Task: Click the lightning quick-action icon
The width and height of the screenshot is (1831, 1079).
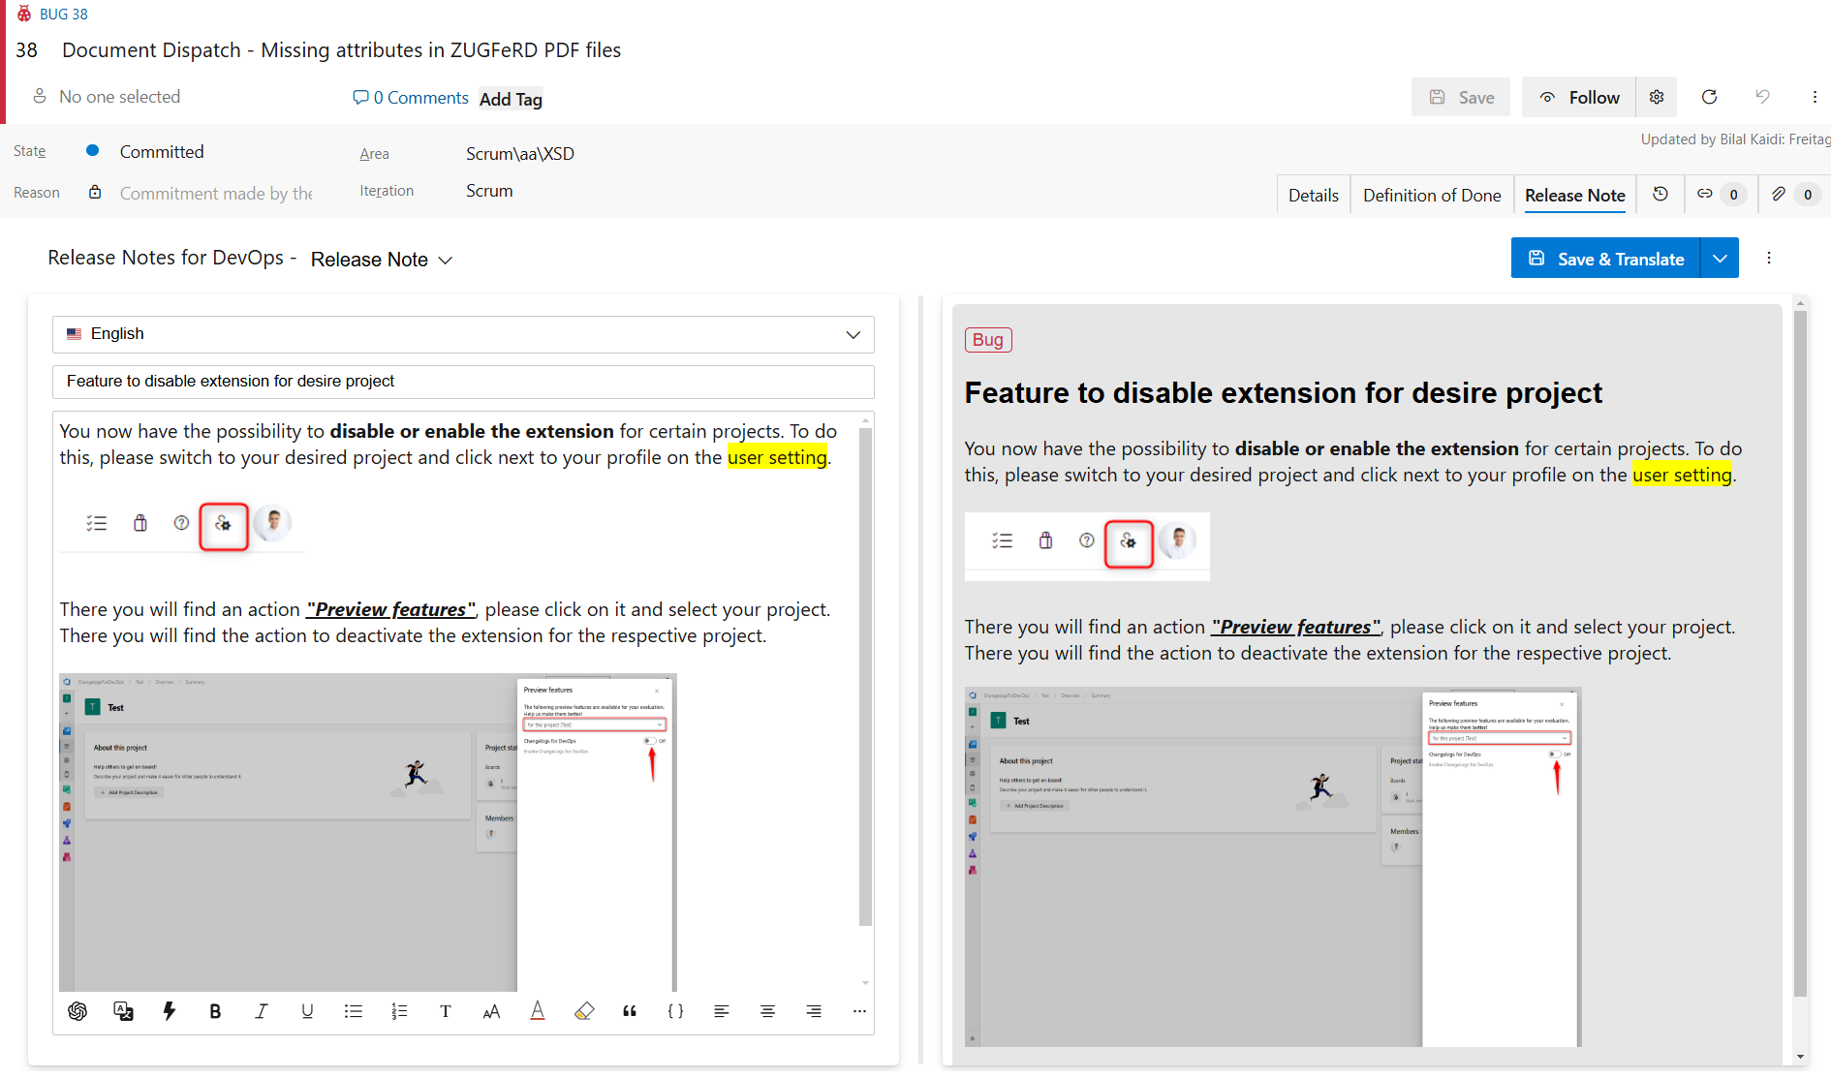Action: pyautogui.click(x=170, y=1011)
